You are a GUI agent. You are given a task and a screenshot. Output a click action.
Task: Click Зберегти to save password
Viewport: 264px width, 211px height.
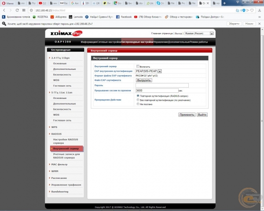234,24
